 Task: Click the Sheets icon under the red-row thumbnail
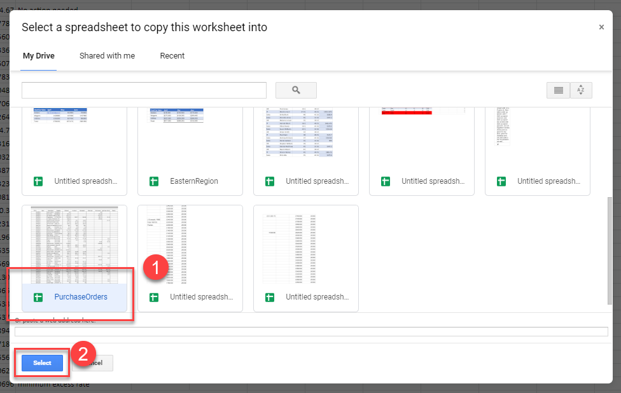point(386,181)
